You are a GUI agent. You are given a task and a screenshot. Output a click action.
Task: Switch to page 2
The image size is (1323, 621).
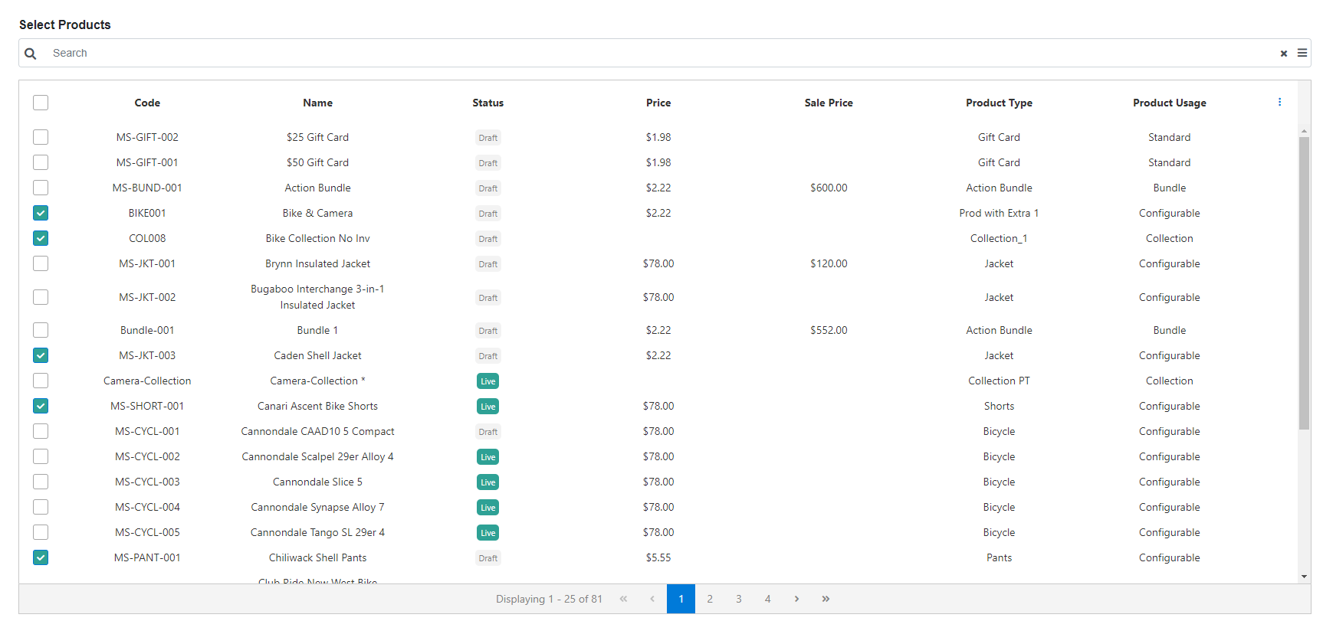click(x=710, y=599)
